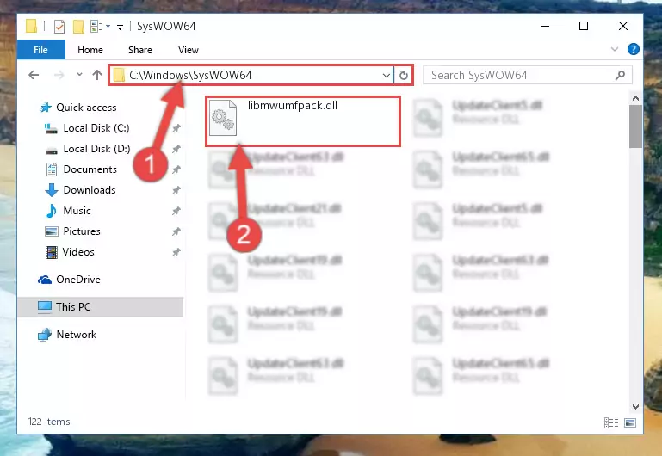Switch to the Home ribbon tab

tap(90, 50)
